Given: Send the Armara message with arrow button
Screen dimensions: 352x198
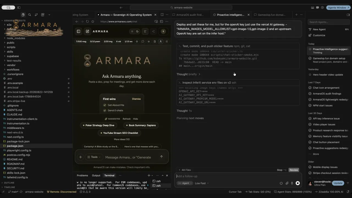Looking at the screenshot, I should point(161,157).
